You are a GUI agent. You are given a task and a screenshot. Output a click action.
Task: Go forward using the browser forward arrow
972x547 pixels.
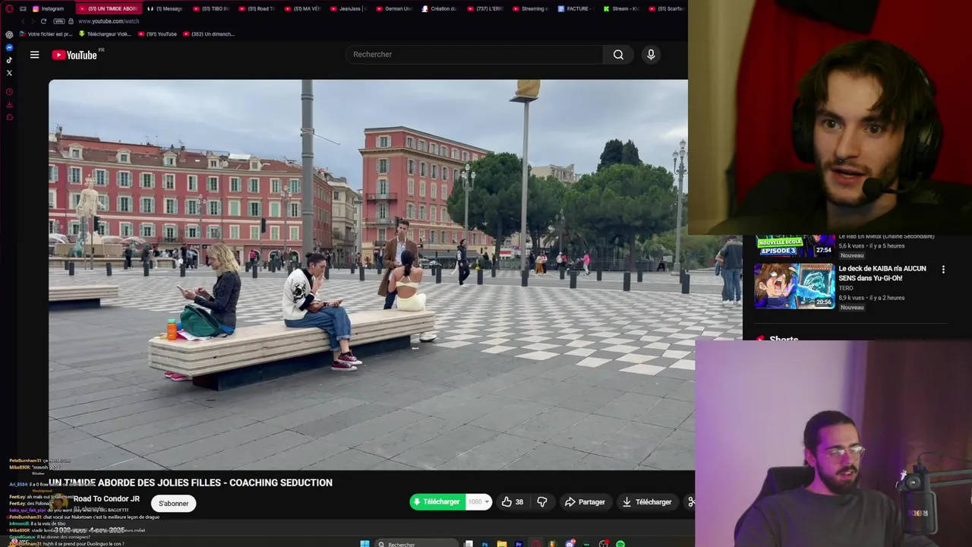(x=33, y=21)
